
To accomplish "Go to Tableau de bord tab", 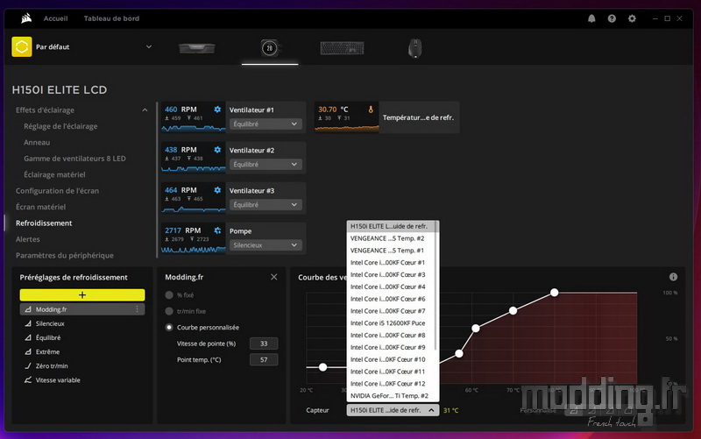I will click(111, 18).
